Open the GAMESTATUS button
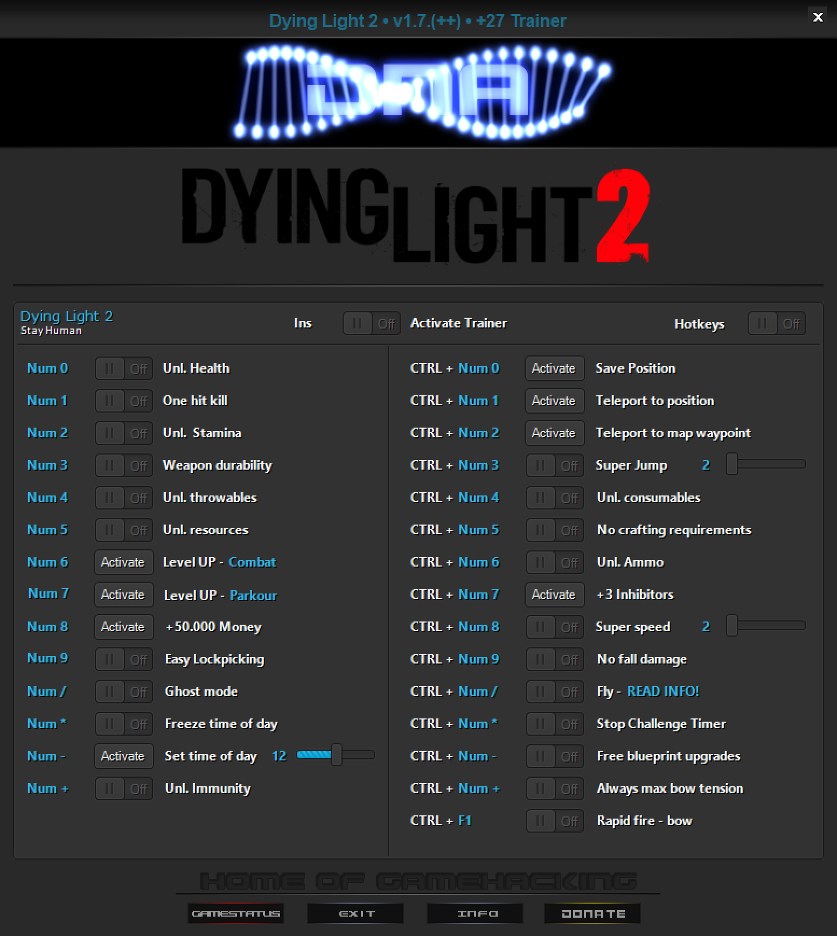Screen dimensions: 837x936 pos(236,913)
